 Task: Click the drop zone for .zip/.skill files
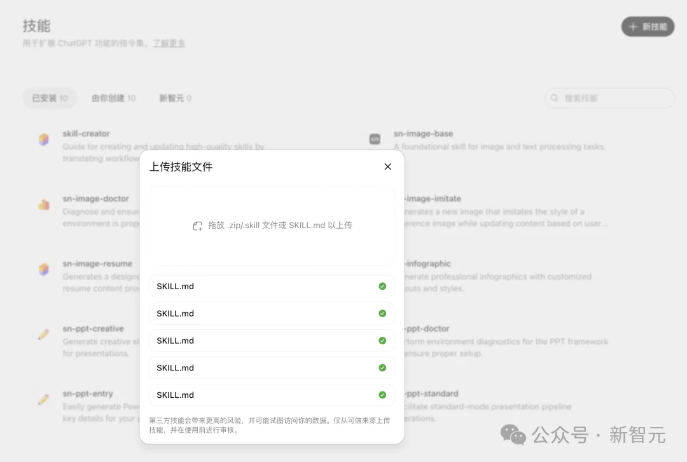272,226
